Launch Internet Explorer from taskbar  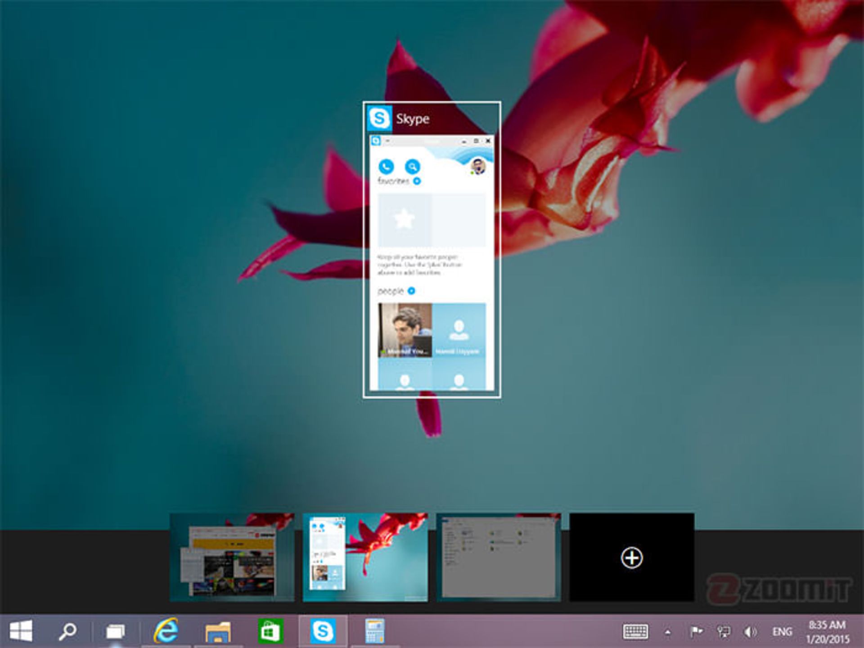166,631
